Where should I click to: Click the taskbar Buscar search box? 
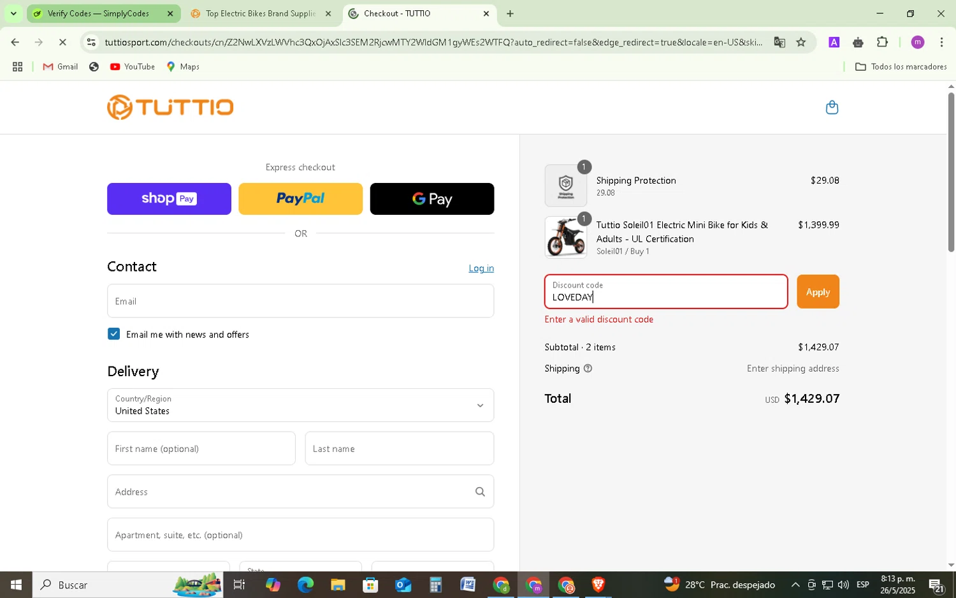[x=127, y=585]
